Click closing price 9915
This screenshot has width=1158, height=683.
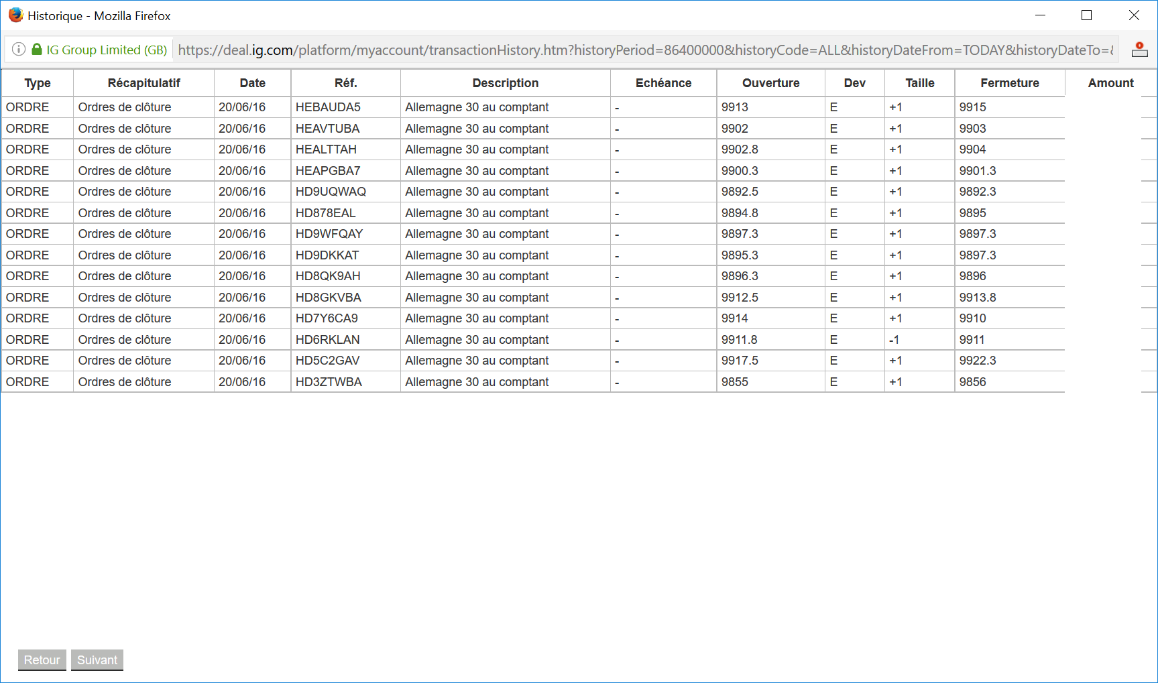pyautogui.click(x=973, y=107)
